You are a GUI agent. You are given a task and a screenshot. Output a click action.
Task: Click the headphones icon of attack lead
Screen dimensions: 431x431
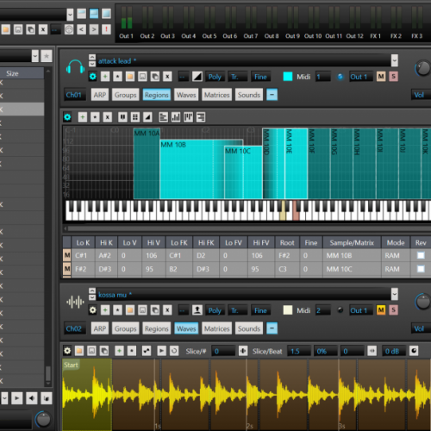(x=75, y=67)
